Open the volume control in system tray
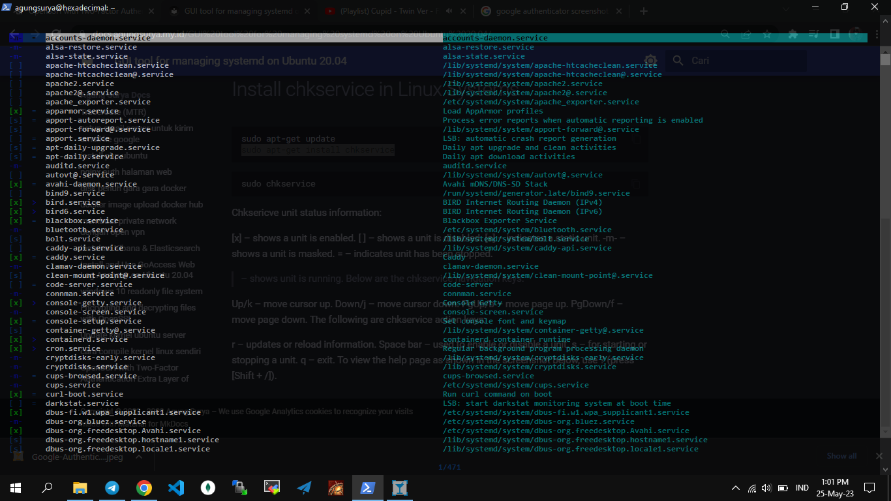Image resolution: width=891 pixels, height=501 pixels. (x=766, y=488)
